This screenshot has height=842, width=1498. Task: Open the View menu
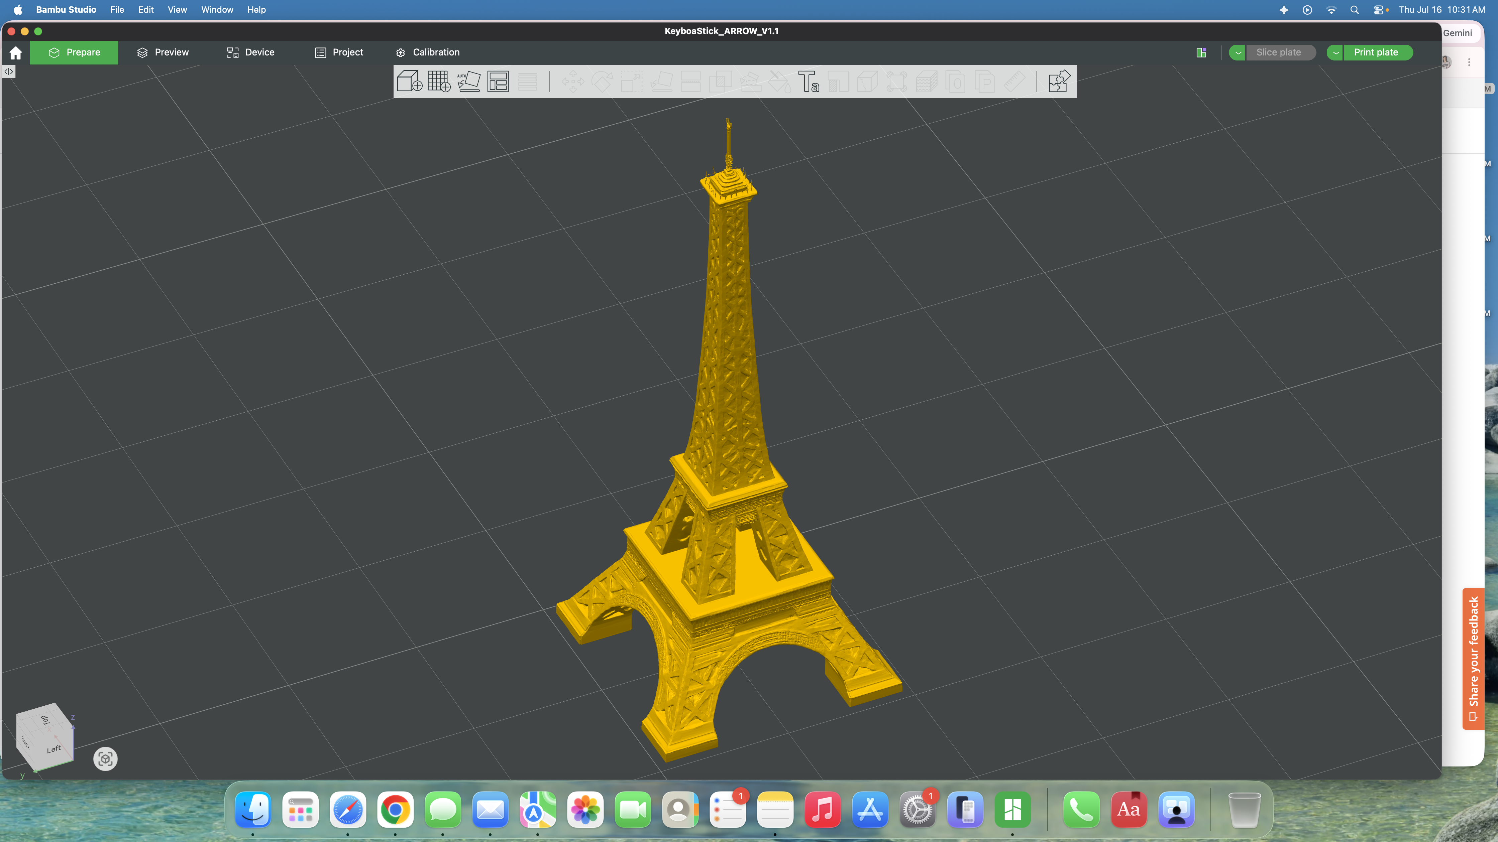(x=177, y=9)
